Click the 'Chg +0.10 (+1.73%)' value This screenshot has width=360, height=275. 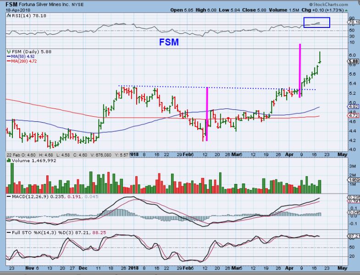(x=322, y=10)
